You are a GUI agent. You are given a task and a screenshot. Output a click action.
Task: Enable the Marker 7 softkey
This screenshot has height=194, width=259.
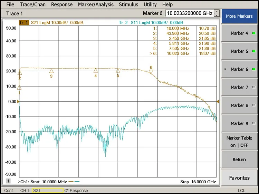tap(239, 88)
